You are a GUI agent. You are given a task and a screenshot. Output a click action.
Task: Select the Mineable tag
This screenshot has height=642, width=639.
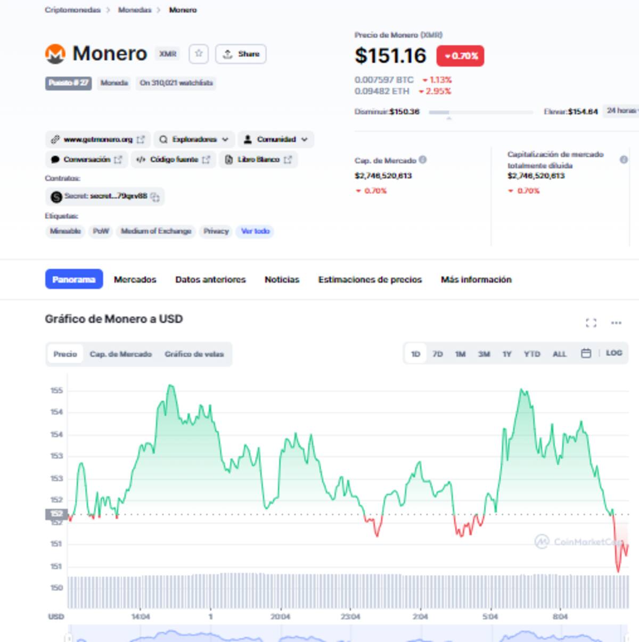tap(65, 231)
